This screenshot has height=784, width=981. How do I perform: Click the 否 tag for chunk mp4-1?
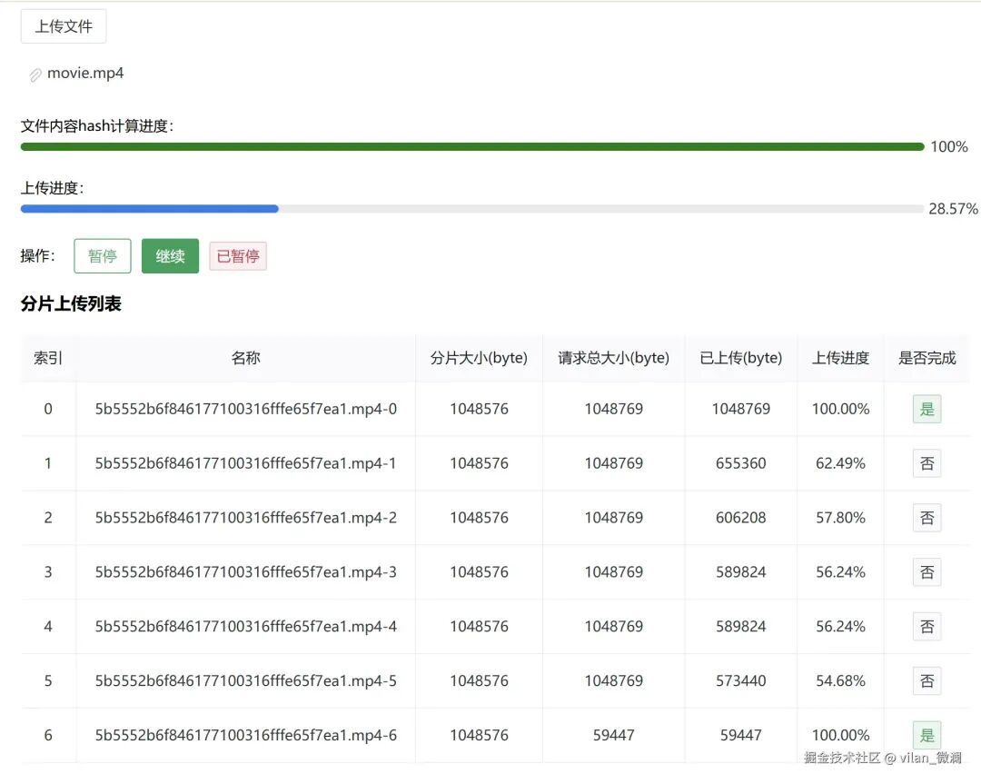click(x=926, y=463)
